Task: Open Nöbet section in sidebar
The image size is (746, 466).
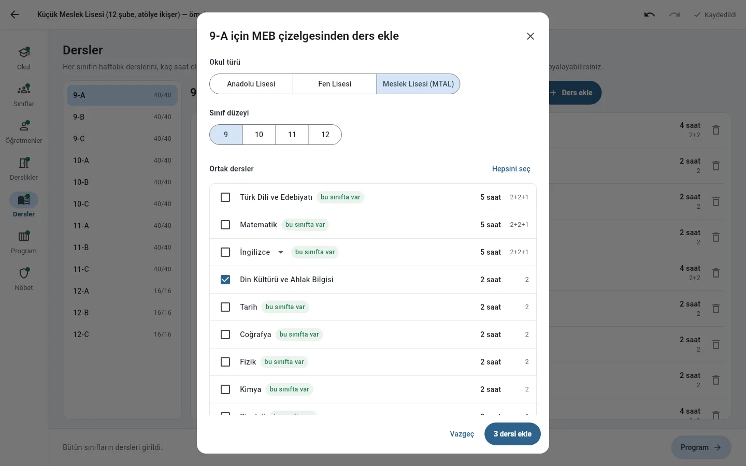Action: pos(24,279)
